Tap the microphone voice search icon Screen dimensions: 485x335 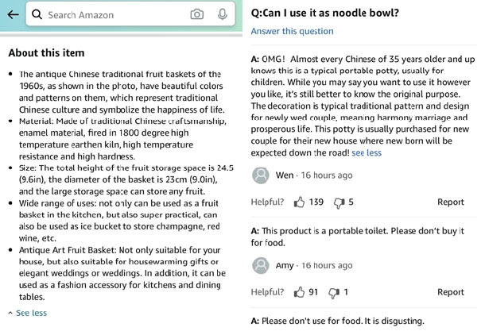(223, 14)
